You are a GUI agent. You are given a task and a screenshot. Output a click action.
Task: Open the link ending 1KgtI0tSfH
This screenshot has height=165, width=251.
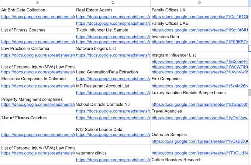(x=200, y=30)
